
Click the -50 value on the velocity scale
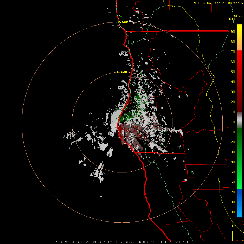(232, 172)
